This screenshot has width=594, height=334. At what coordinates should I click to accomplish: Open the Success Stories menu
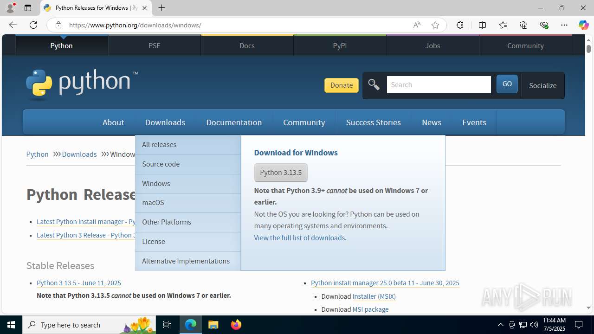[374, 122]
